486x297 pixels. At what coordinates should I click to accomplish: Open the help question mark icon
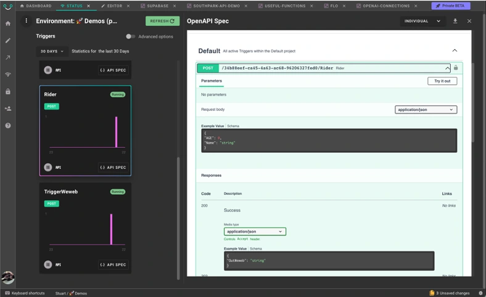(x=8, y=126)
